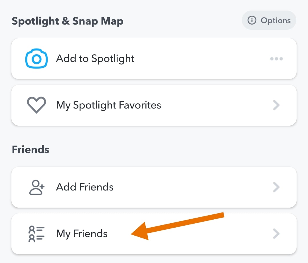Image resolution: width=308 pixels, height=263 pixels.
Task: Choose the My Spotlight Favorites label
Action: tap(108, 105)
